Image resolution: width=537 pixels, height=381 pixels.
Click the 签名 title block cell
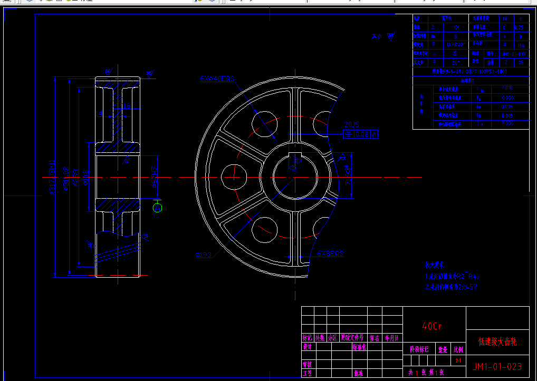[x=375, y=338]
